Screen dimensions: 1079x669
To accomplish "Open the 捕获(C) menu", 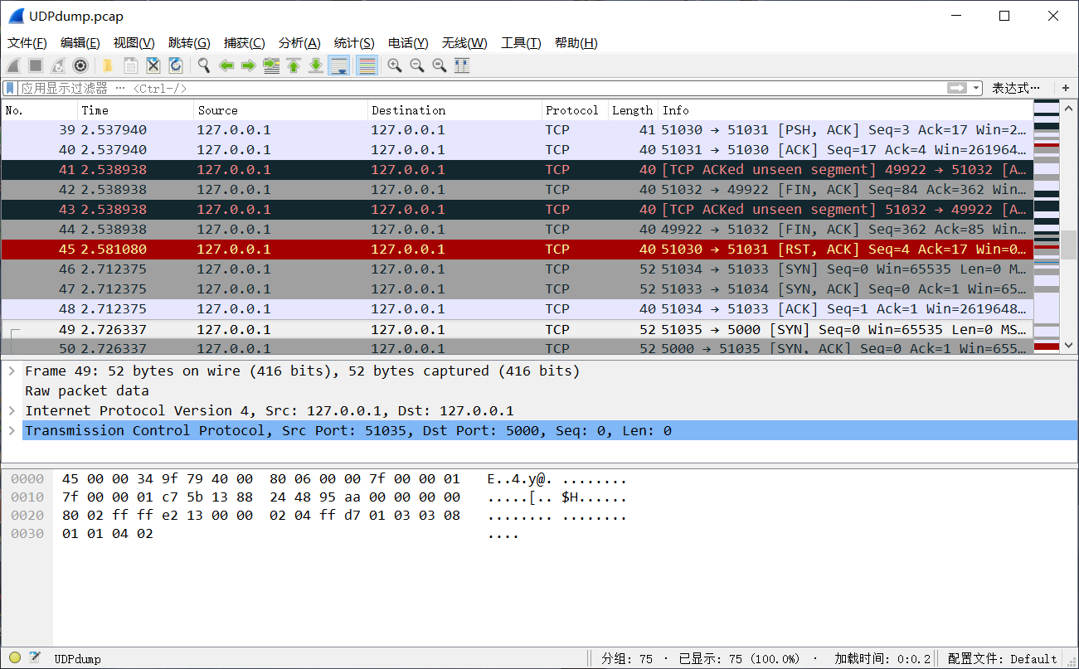I will coord(245,43).
